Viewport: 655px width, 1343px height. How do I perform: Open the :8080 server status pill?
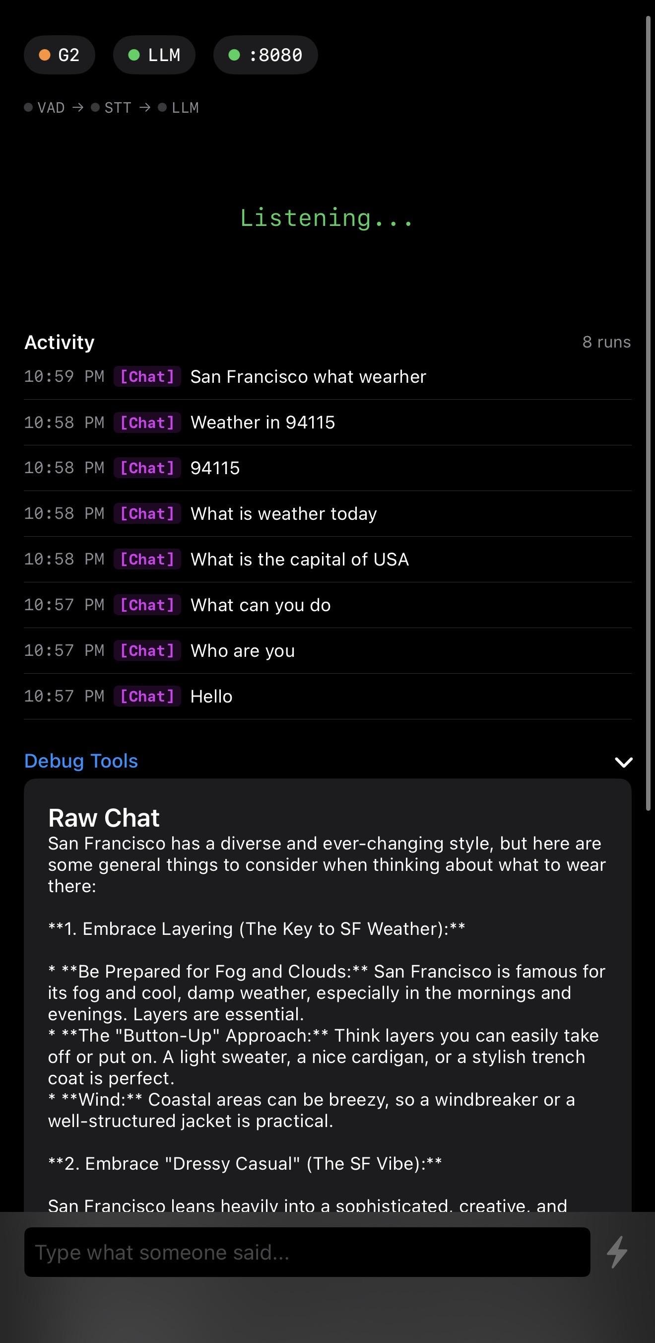[x=265, y=55]
